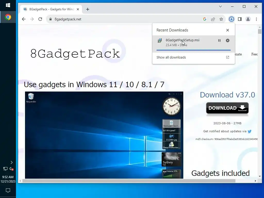Click the forward navigation arrow

32,19
